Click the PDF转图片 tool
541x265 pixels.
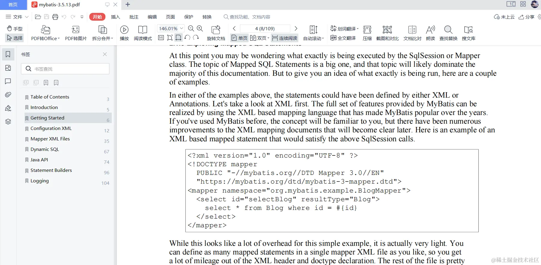coord(76,33)
